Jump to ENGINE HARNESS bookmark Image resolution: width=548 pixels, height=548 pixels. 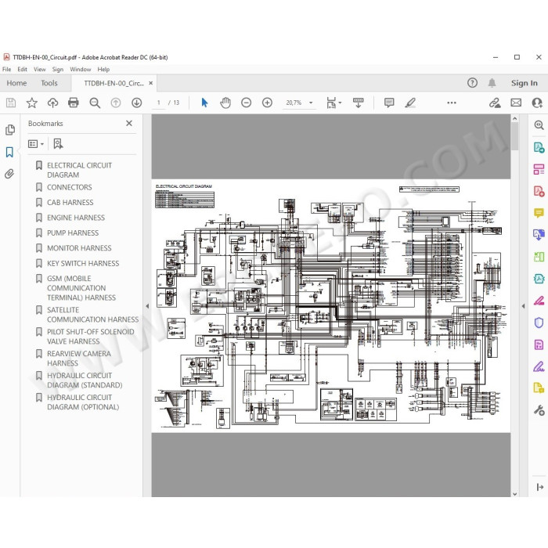click(76, 218)
